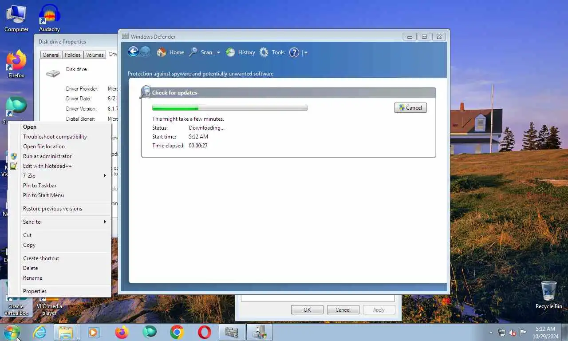This screenshot has width=568, height=341.
Task: Click the input field above the OK button
Action: pos(318,298)
